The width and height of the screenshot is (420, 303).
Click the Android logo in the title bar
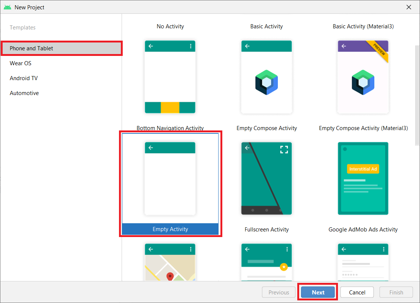tap(7, 7)
